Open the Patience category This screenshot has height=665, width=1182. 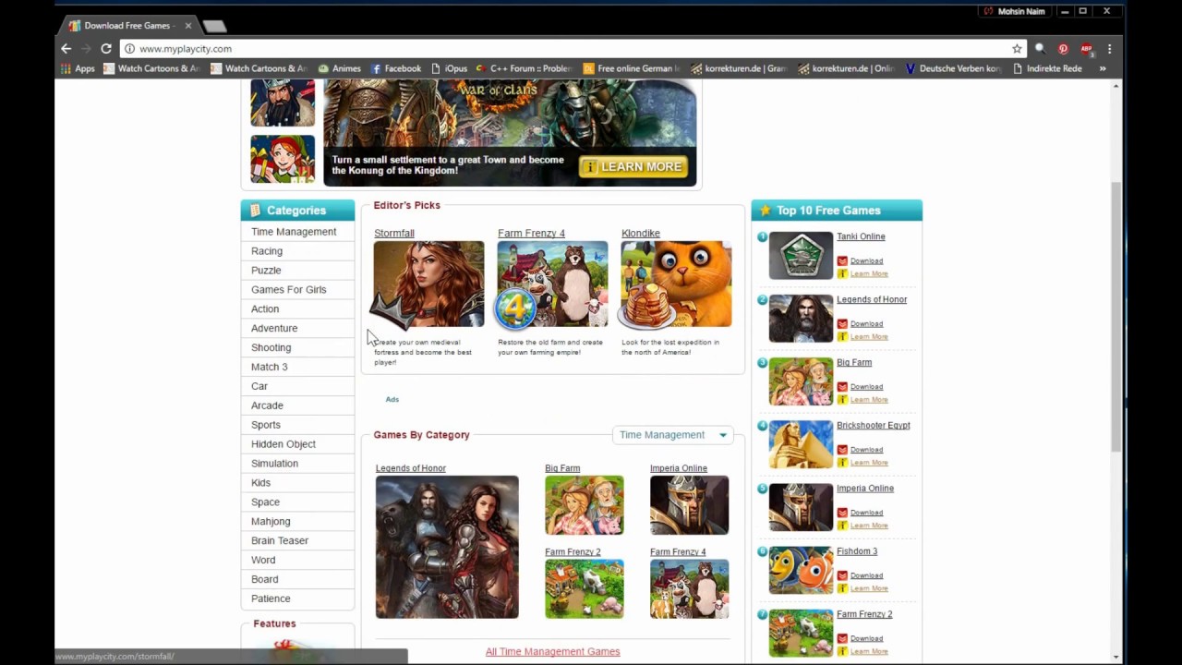[271, 598]
